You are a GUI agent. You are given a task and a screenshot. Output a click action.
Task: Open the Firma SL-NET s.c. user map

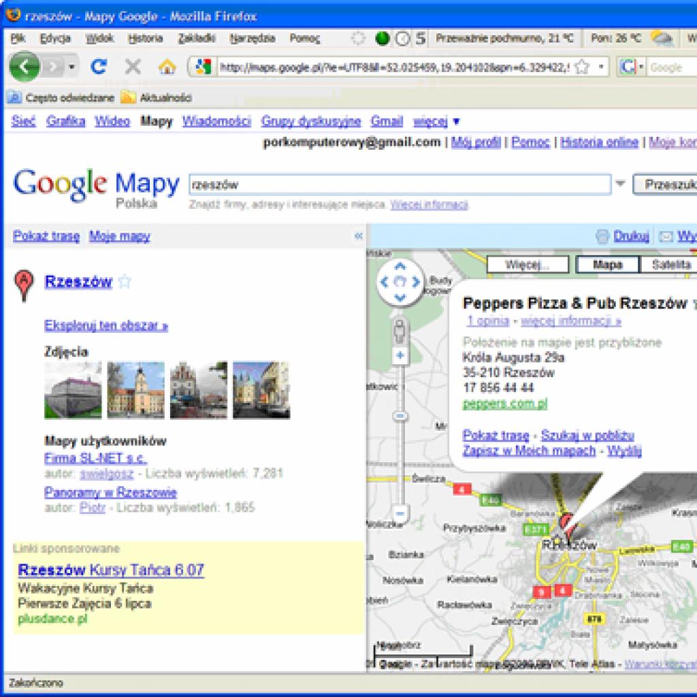[x=95, y=457]
